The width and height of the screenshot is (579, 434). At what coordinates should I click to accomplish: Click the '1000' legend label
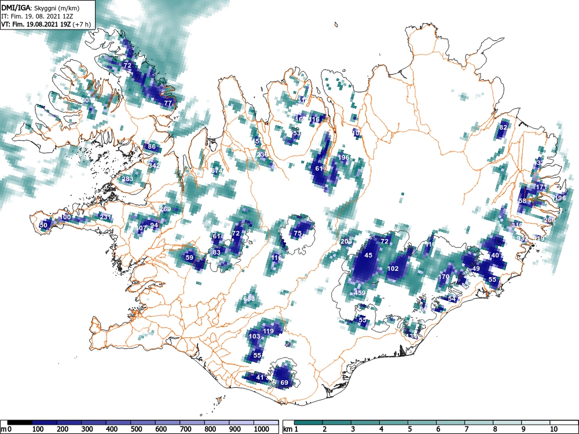tap(262, 429)
